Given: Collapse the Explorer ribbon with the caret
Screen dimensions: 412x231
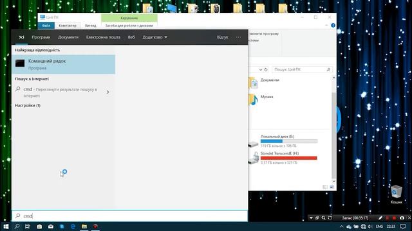Looking at the screenshot, I should 326,26.
